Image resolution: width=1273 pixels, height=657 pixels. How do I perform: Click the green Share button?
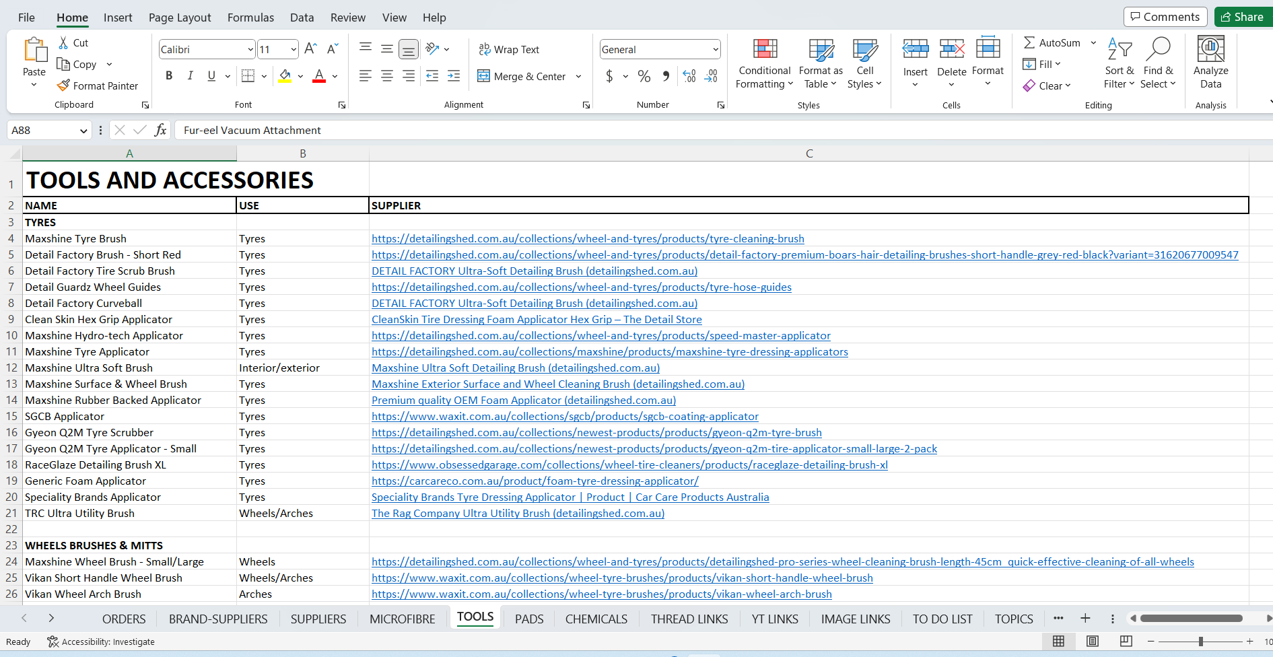pos(1243,17)
